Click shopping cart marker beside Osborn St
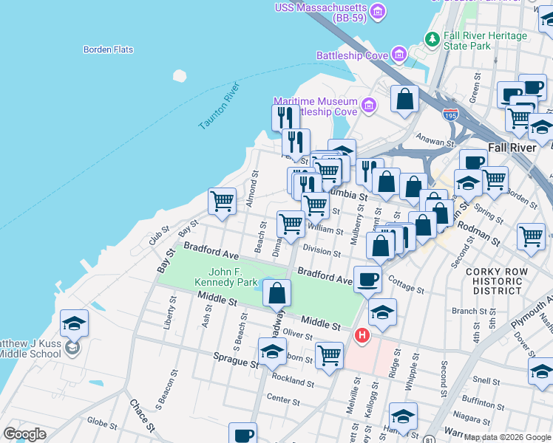 click(x=329, y=359)
